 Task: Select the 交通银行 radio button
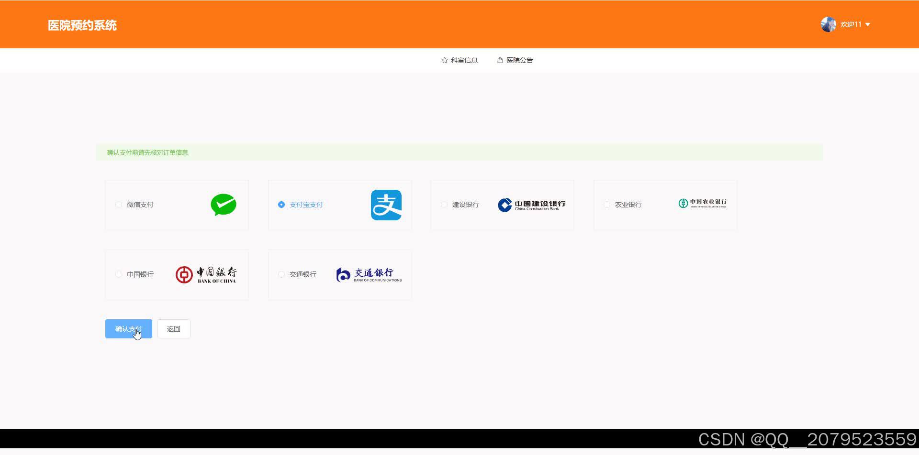[x=281, y=274]
